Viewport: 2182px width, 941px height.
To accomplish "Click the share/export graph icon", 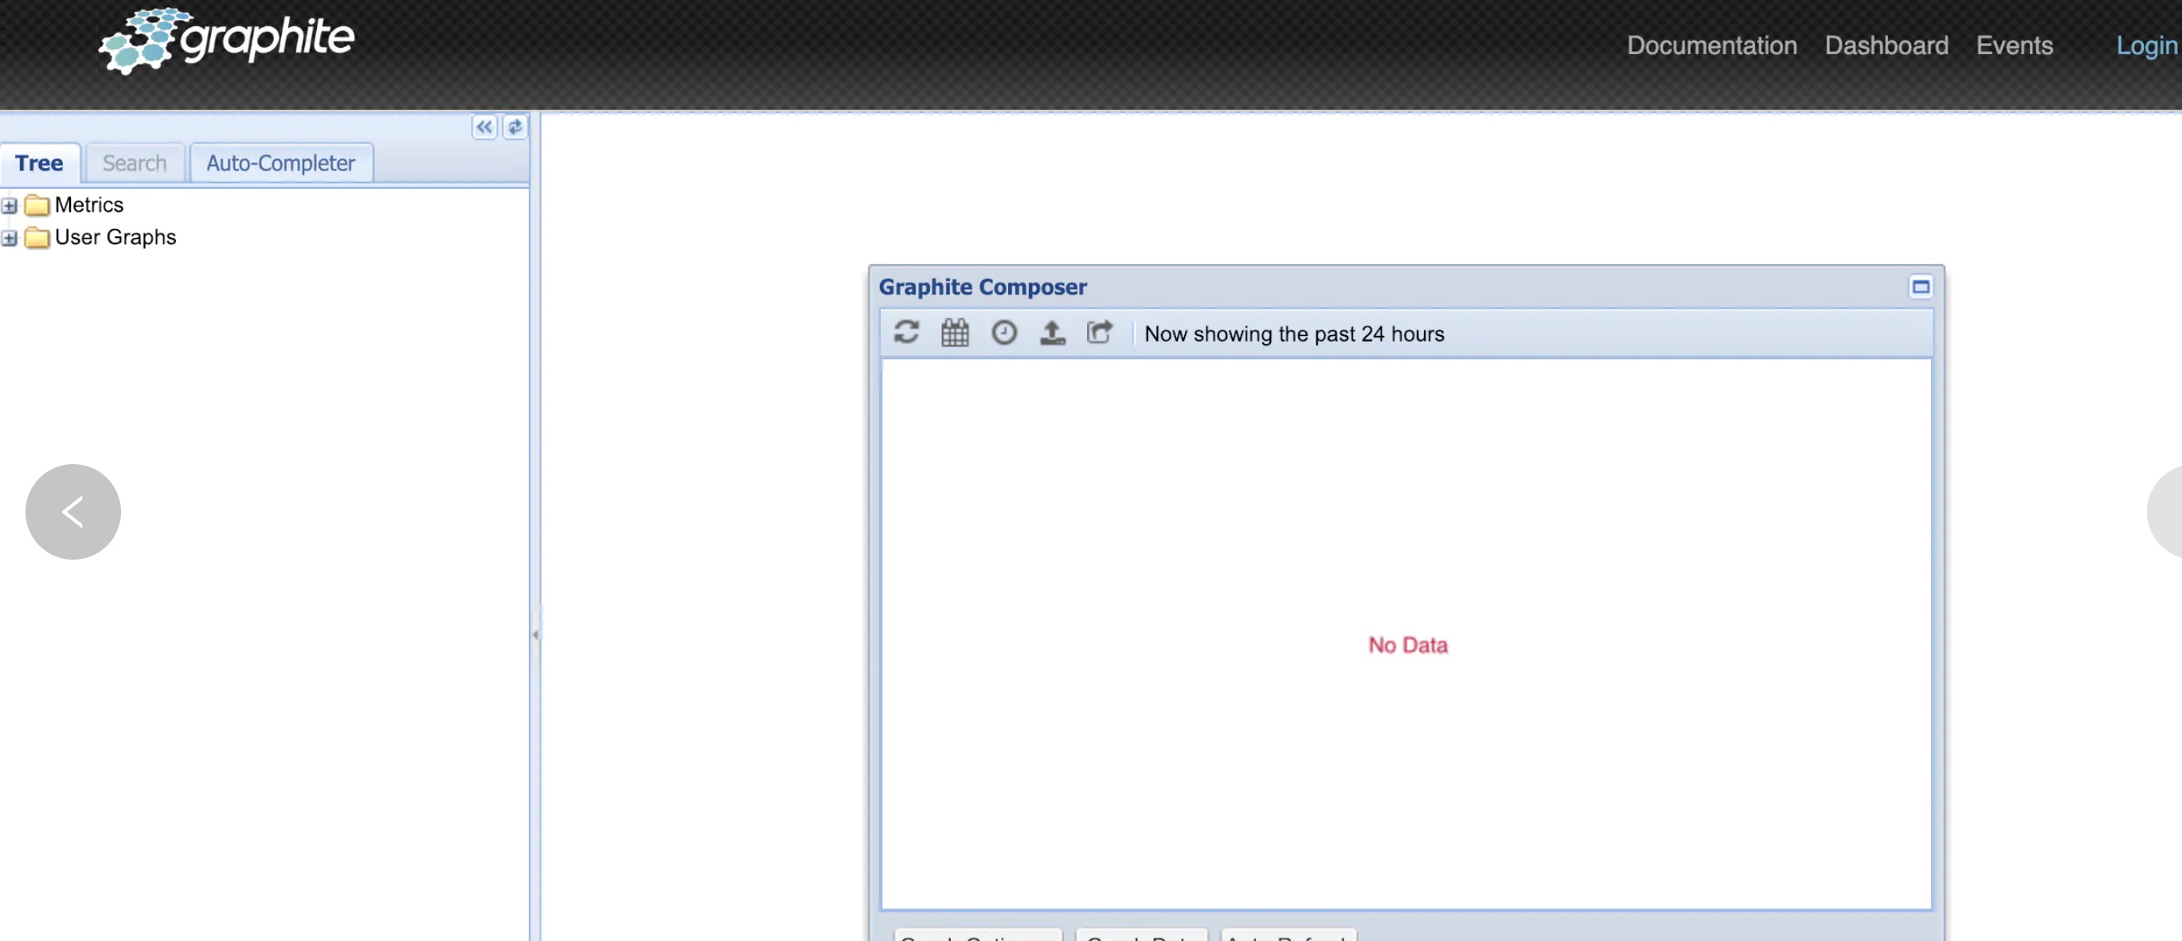I will tap(1099, 333).
